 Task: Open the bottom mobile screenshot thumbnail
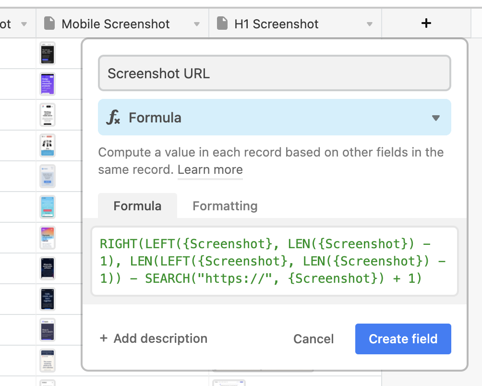tap(47, 361)
